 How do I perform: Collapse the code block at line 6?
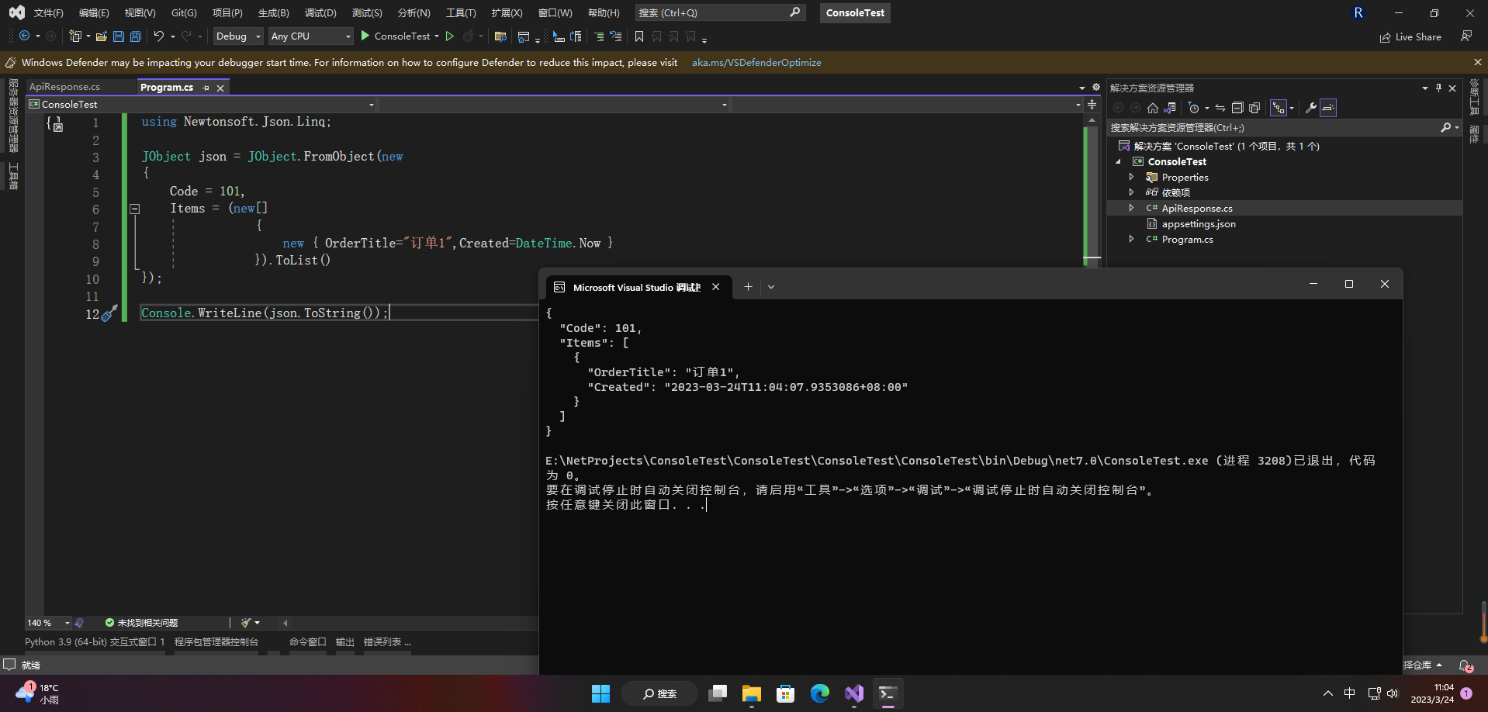click(135, 209)
